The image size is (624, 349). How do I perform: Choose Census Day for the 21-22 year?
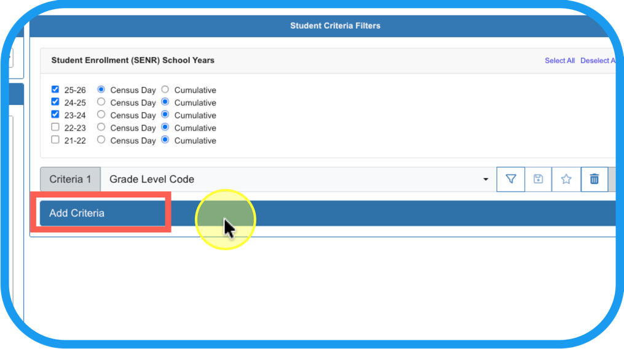[101, 140]
